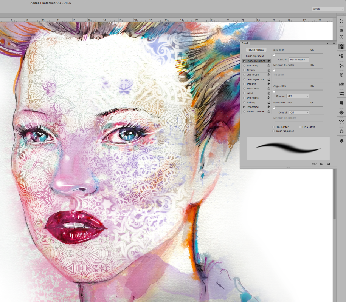Screen dimensions: 346x302
Task: Uncheck the Shape Dynamics checkbox
Action: pyautogui.click(x=244, y=61)
